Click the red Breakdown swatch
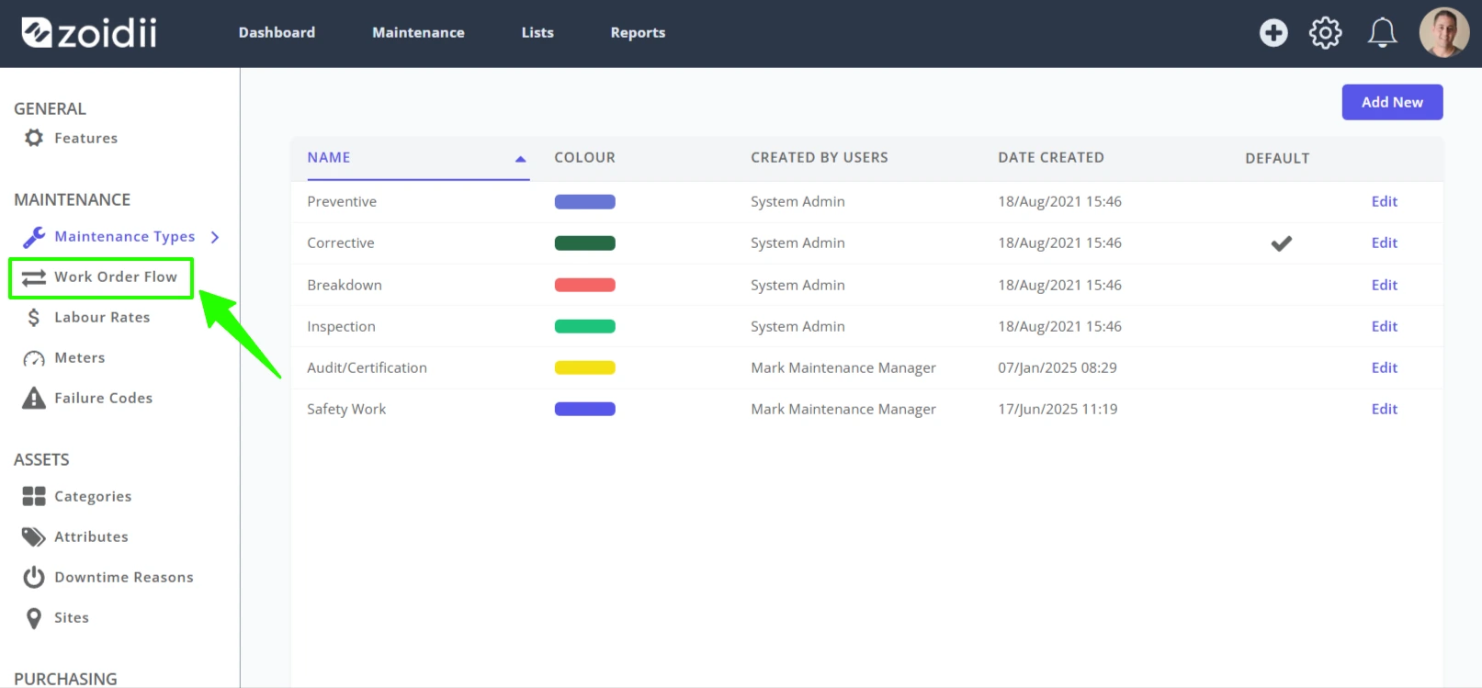The image size is (1482, 688). (x=584, y=285)
